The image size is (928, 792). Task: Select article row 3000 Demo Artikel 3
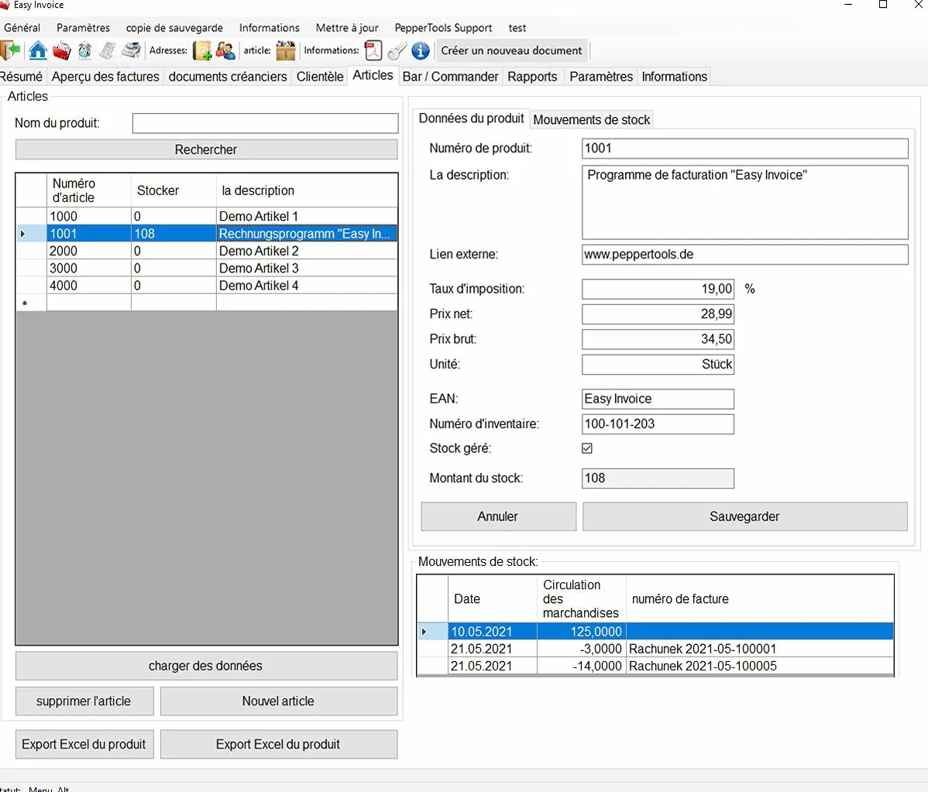point(207,269)
